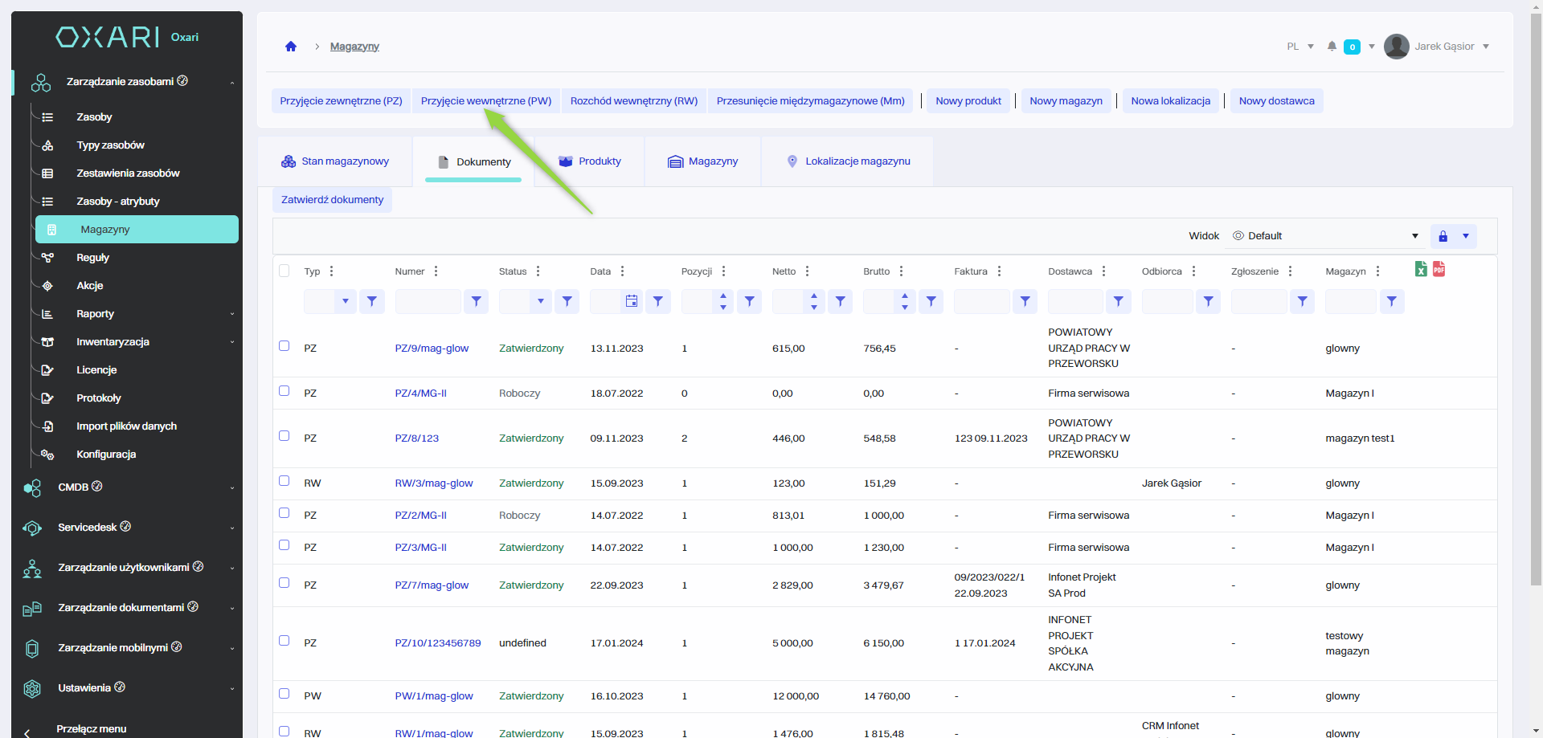The height and width of the screenshot is (738, 1543).
Task: Click the lock icon beside Widok
Action: click(x=1443, y=236)
